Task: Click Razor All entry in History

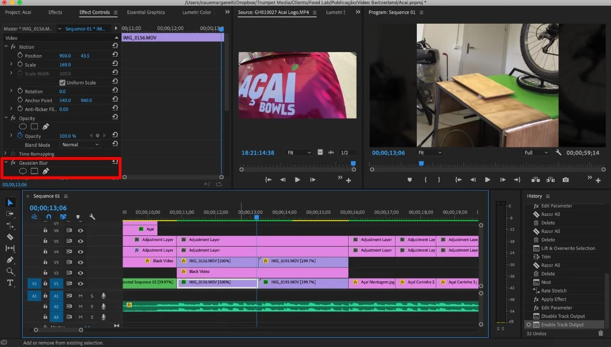Action: [550, 214]
